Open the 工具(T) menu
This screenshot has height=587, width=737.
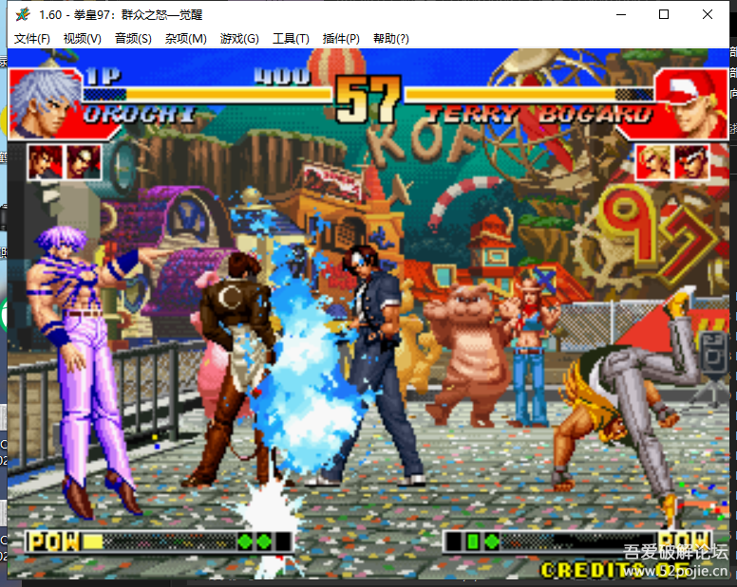point(291,39)
